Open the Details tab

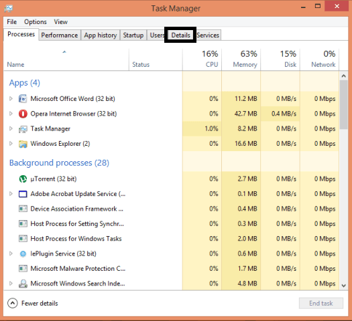point(180,35)
